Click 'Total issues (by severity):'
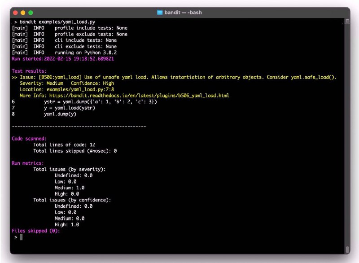Image resolution: width=359 pixels, height=263 pixels. (70, 169)
